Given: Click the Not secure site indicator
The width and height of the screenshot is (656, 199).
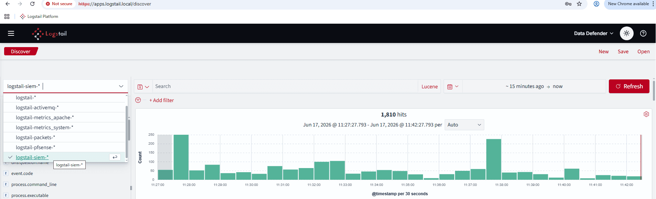Looking at the screenshot, I should [x=59, y=4].
